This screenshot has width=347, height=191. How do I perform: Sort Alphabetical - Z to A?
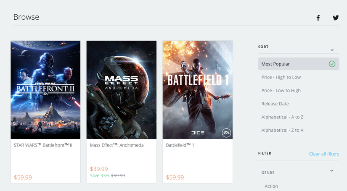coord(282,130)
